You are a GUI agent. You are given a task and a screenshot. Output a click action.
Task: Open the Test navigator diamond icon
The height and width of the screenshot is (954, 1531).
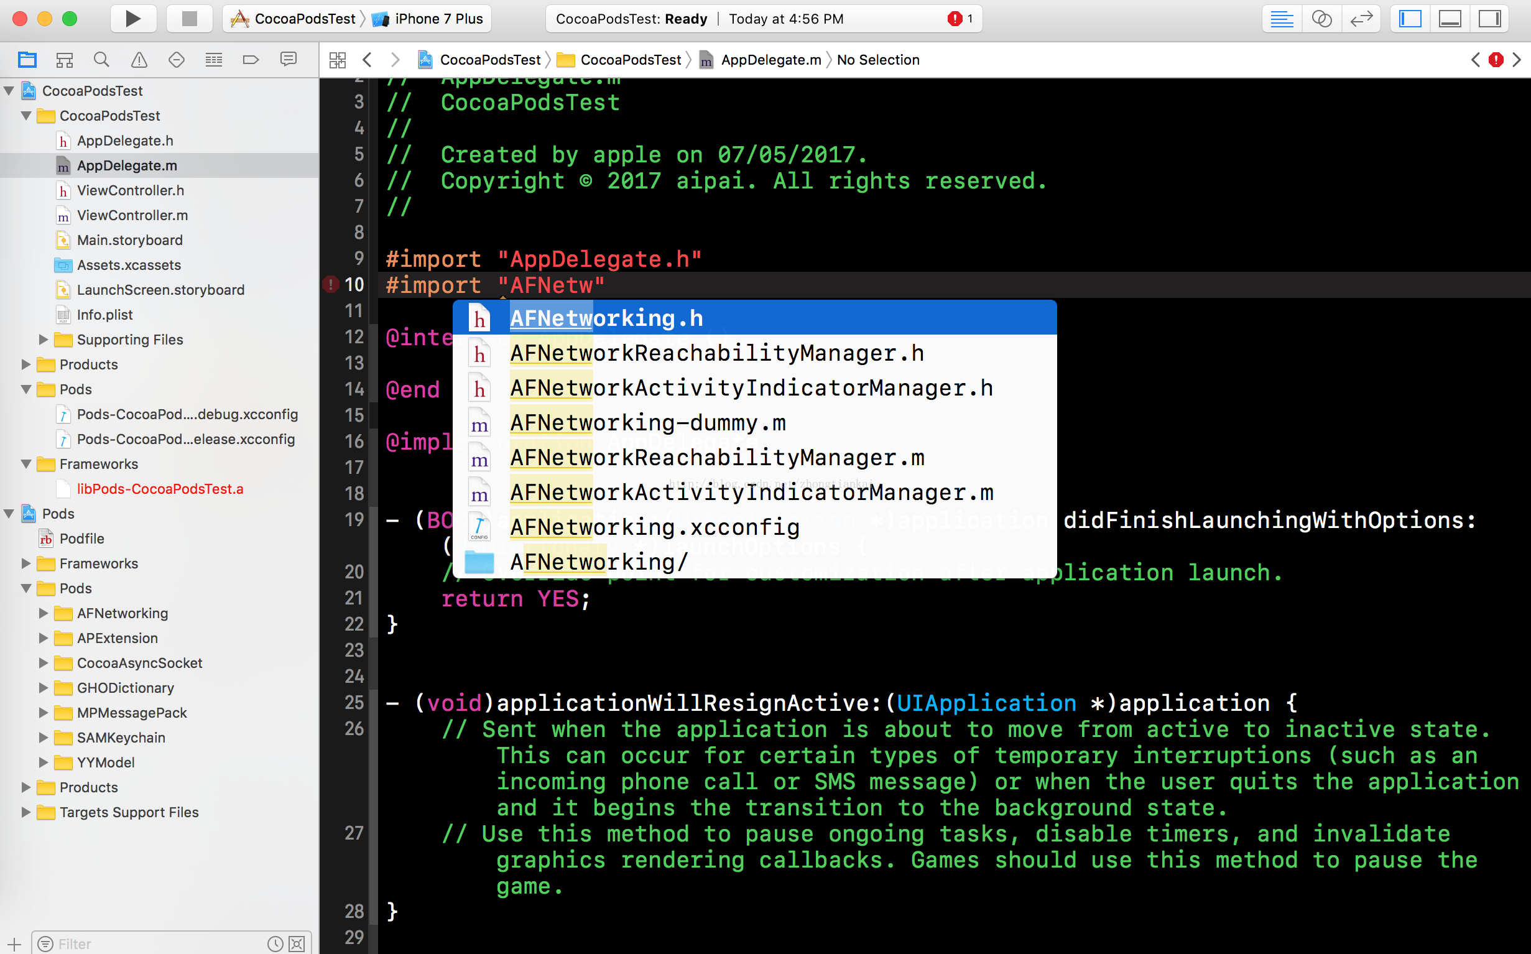pos(177,60)
